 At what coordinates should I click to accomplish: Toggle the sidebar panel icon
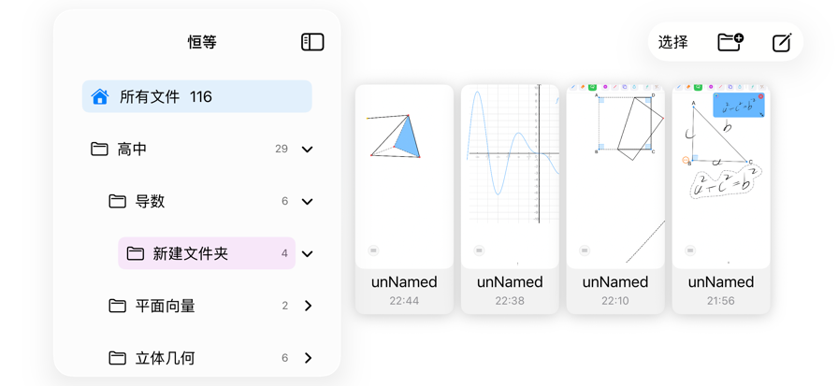point(312,42)
